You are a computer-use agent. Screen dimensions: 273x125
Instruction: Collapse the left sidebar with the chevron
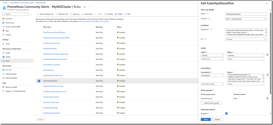[31, 14]
